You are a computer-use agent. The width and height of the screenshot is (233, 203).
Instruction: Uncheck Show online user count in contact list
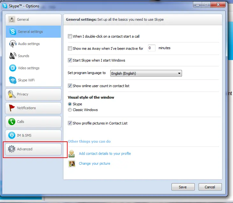click(x=70, y=86)
